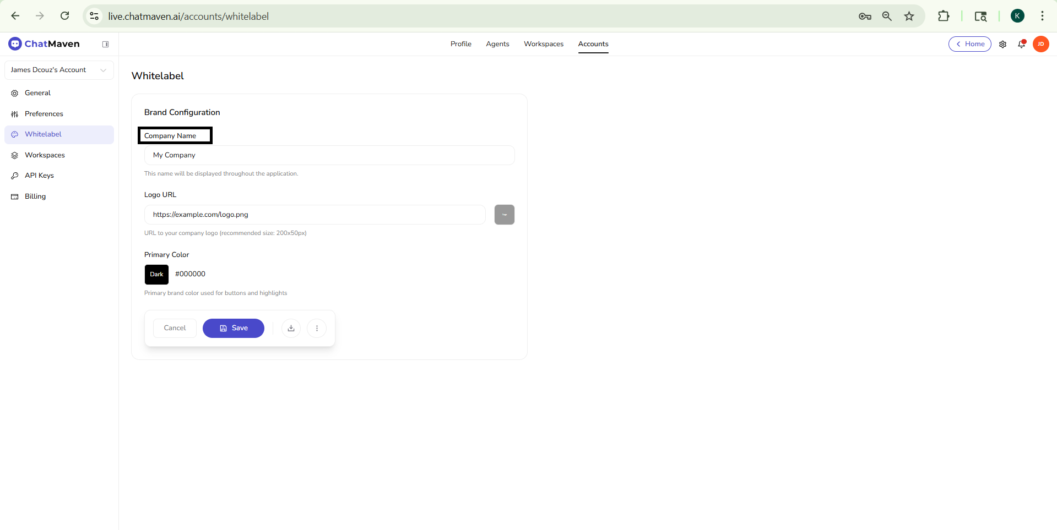Click the JD user avatar
Image resolution: width=1057 pixels, height=530 pixels.
click(1040, 44)
